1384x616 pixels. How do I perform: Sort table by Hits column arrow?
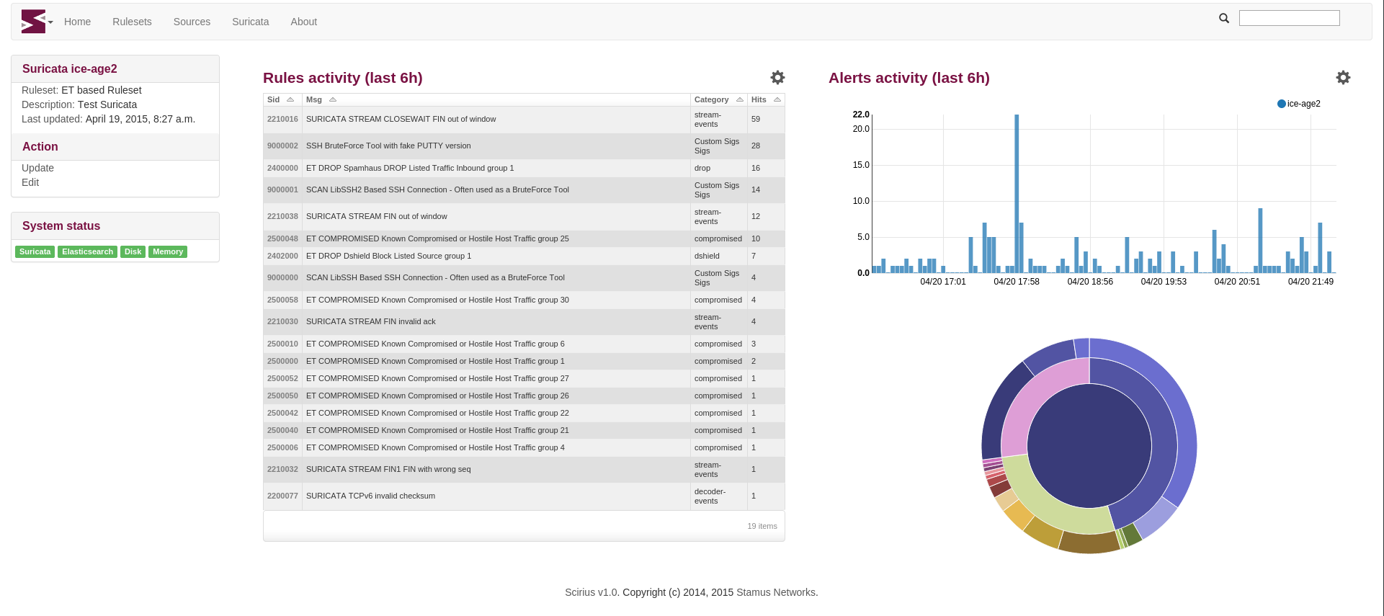coord(777,99)
